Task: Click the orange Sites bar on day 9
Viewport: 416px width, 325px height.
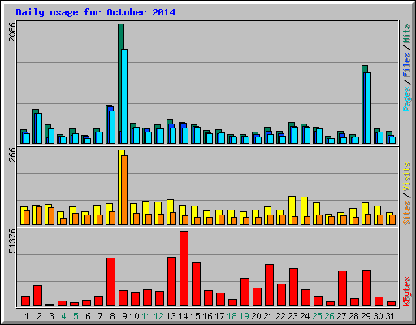Action: coord(124,190)
